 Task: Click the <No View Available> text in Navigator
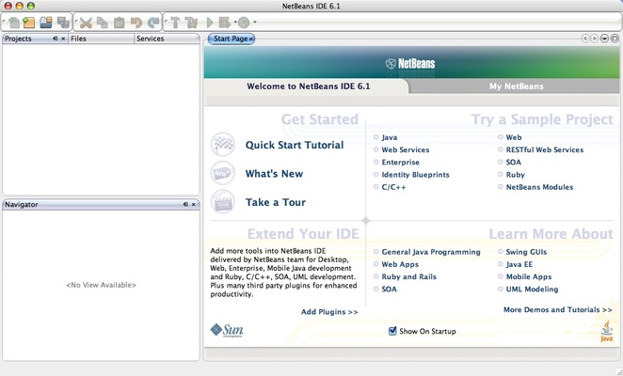click(101, 285)
